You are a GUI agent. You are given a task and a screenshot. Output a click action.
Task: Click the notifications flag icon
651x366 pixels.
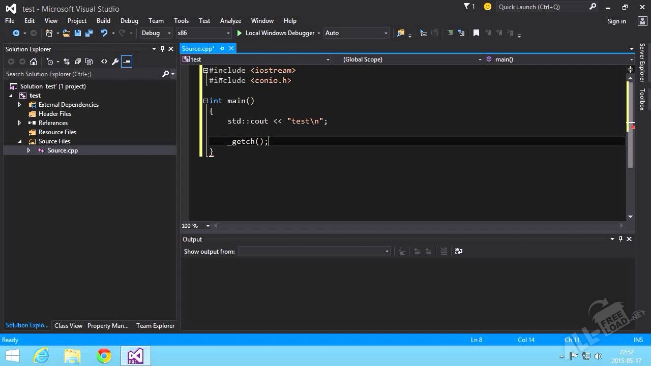(467, 7)
